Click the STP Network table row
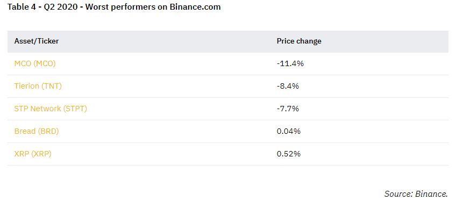The width and height of the screenshot is (463, 208). pos(228,109)
